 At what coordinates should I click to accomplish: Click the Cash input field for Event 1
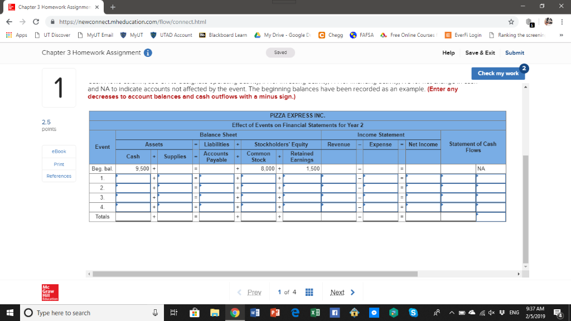point(132,177)
